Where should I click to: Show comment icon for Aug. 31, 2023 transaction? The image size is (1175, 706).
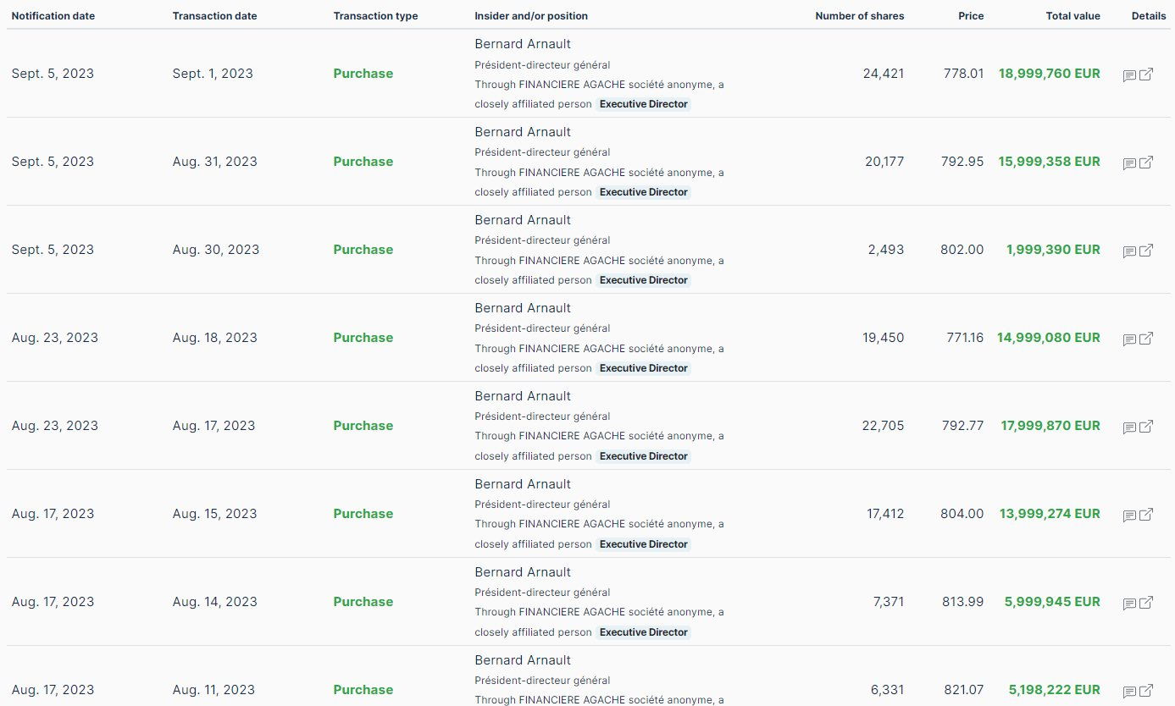(1129, 163)
